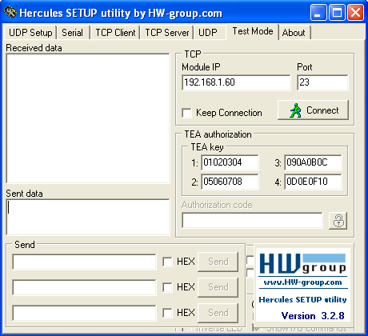
Task: Click the second Send text input
Action: [x=84, y=287]
